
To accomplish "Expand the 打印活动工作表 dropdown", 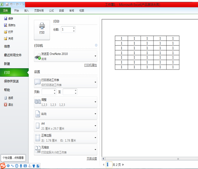I will (x=65, y=82).
